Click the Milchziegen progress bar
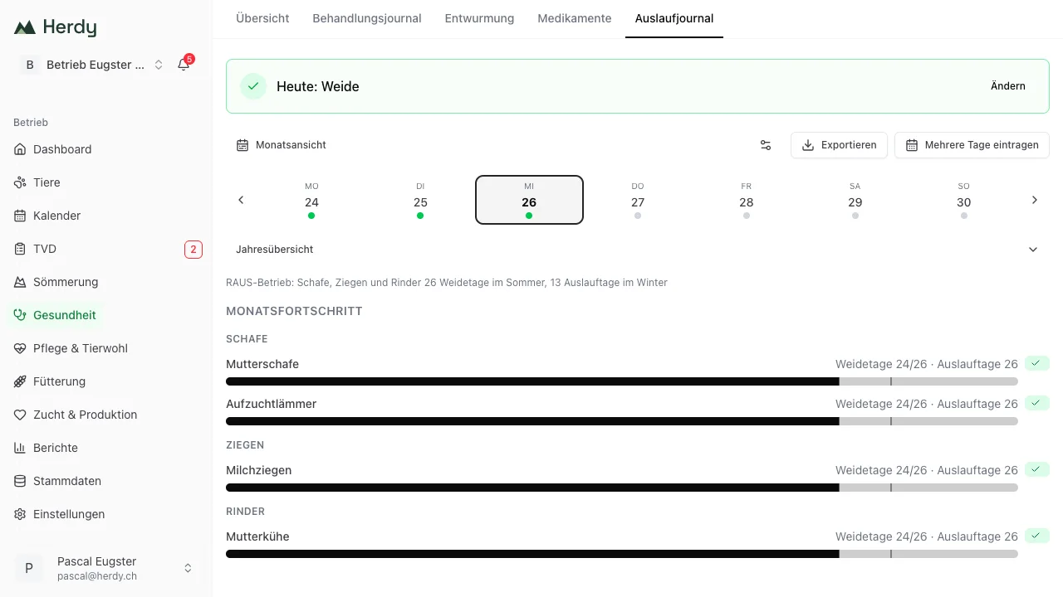Viewport: 1063px width, 597px height. click(x=622, y=488)
